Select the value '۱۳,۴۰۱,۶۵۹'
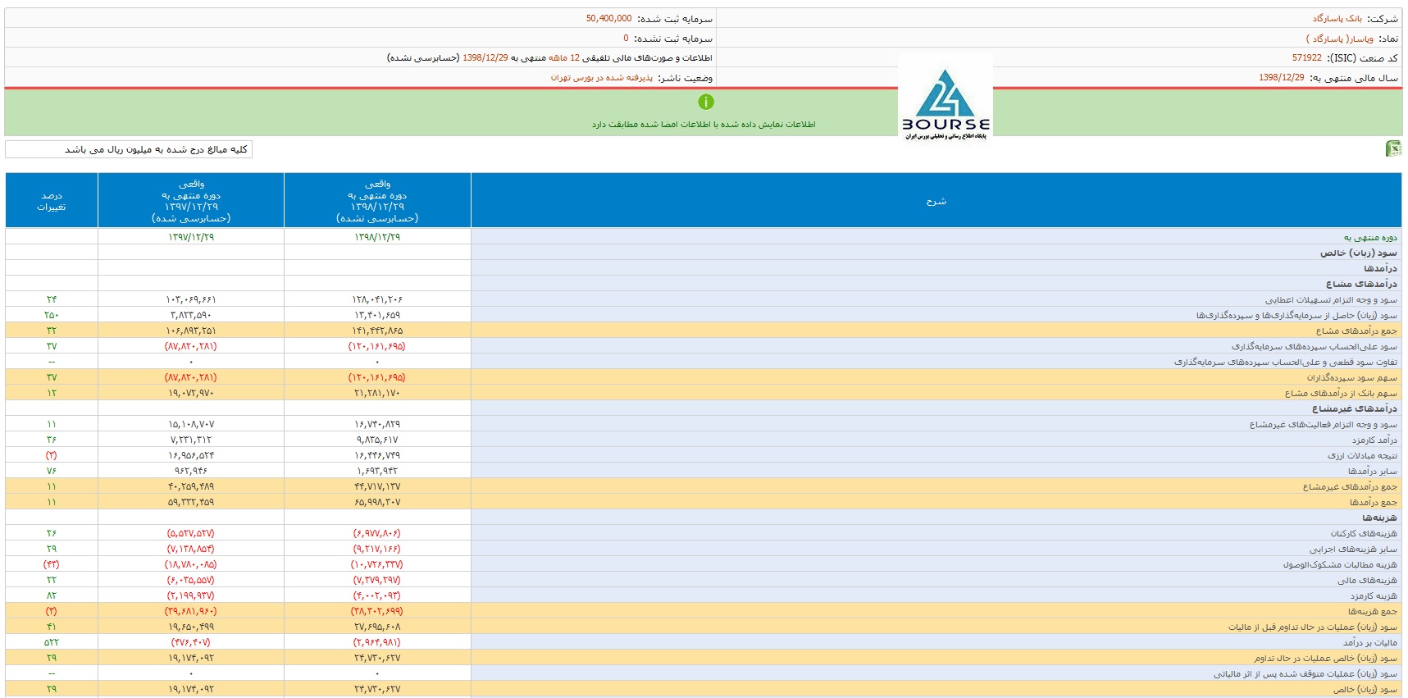This screenshot has height=698, width=1408. click(377, 315)
